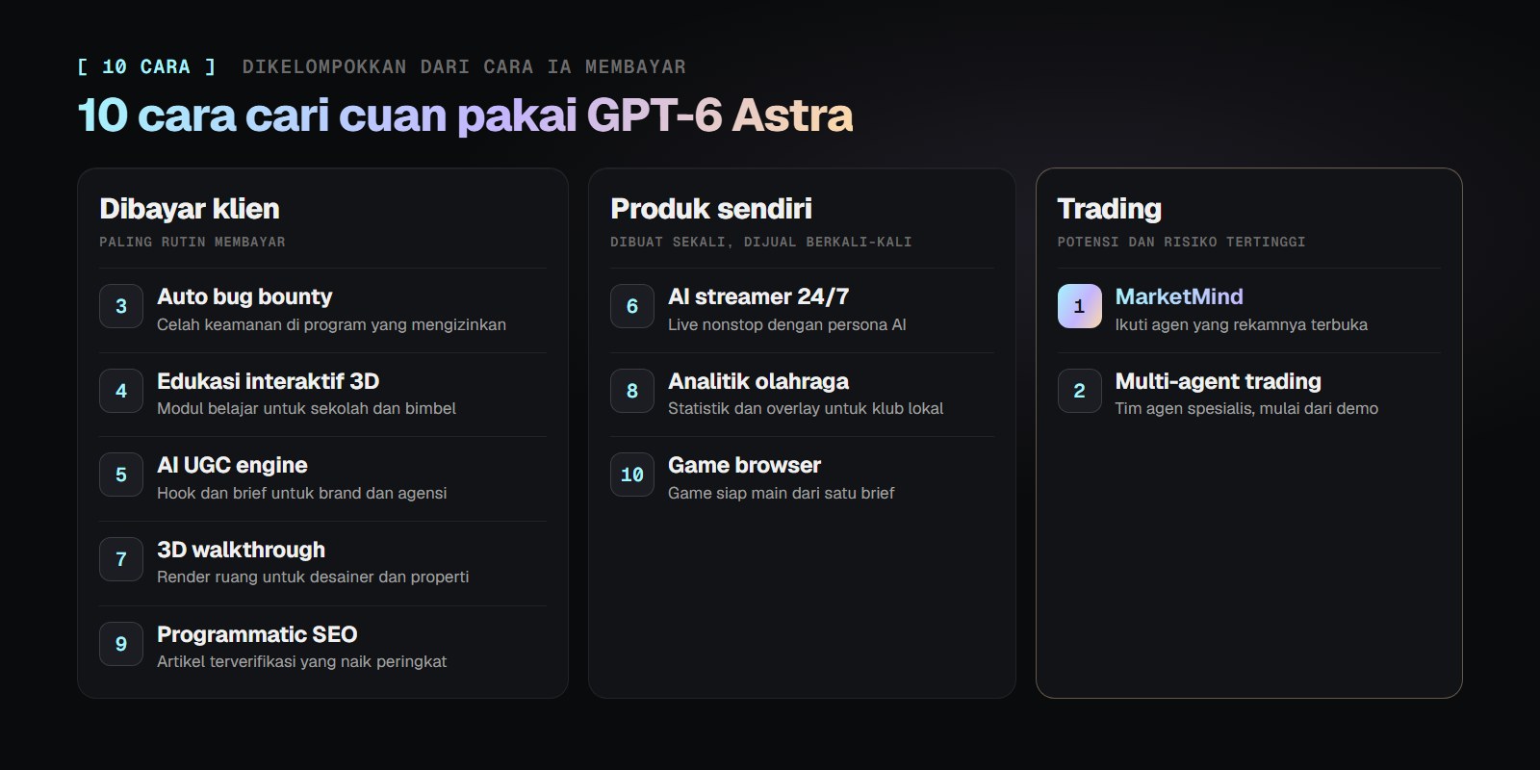Select the 3D walkthrough title
The width and height of the screenshot is (1540, 770).
241,550
